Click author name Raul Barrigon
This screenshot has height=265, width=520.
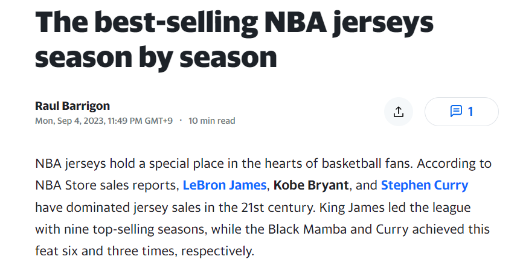click(x=72, y=106)
